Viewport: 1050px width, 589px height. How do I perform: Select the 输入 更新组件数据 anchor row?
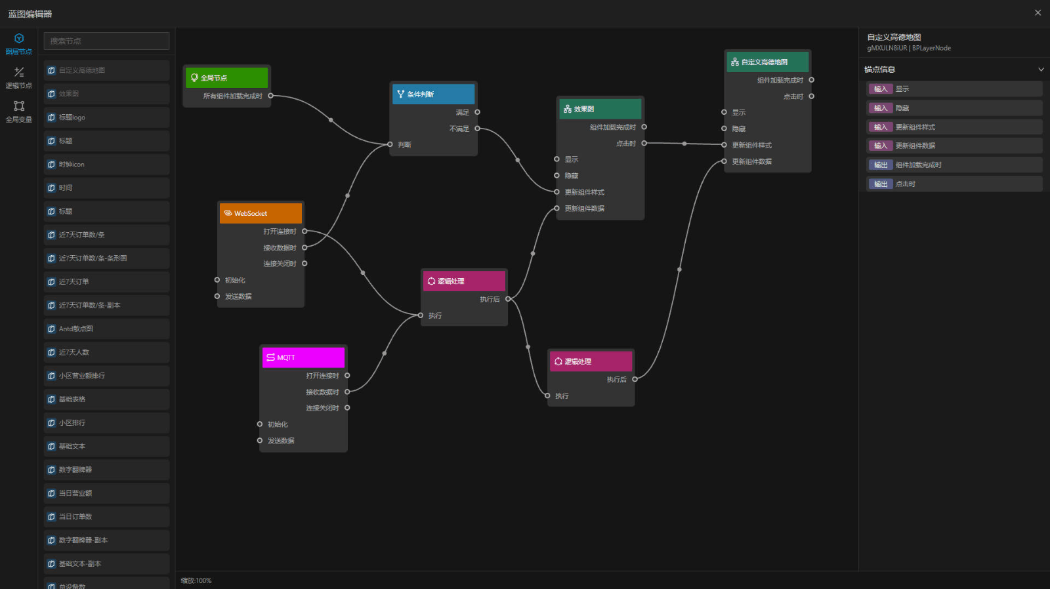954,146
